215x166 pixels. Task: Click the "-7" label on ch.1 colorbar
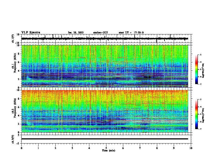pos(200,84)
